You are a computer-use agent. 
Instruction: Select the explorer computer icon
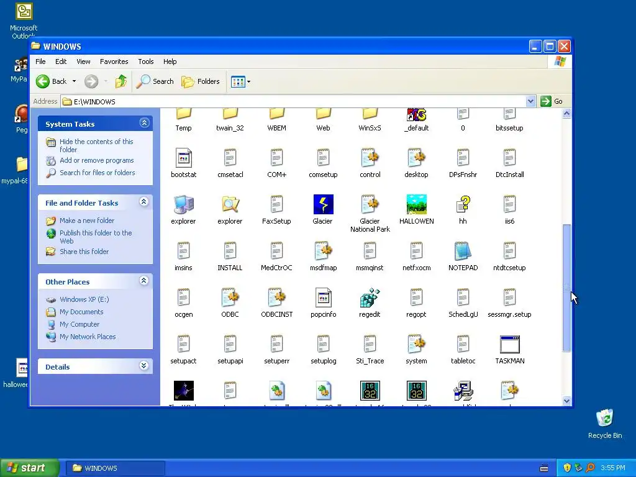(183, 204)
